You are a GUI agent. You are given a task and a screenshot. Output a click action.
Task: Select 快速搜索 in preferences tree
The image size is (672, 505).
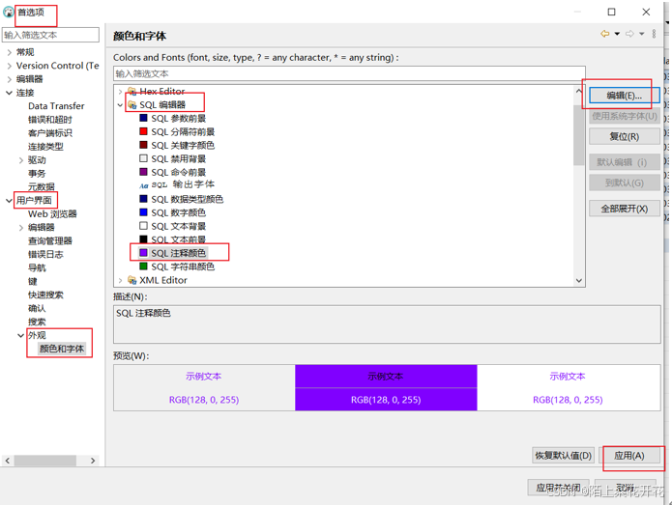tap(45, 295)
